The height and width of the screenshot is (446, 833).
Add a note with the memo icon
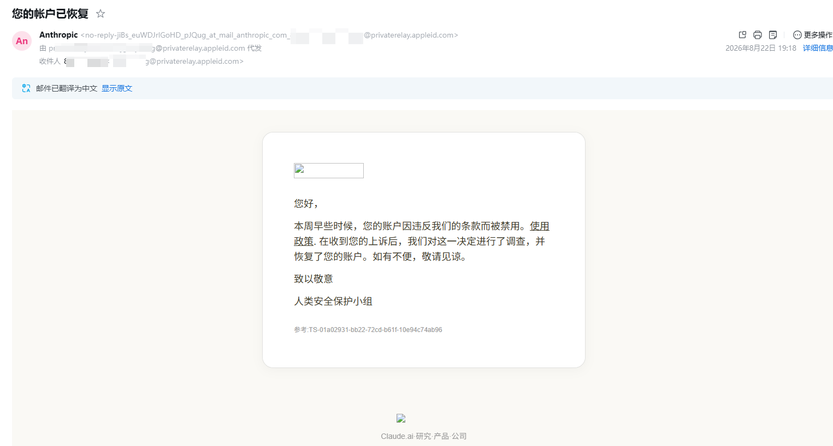point(773,35)
